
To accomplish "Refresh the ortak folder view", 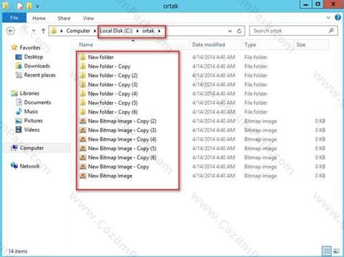I will (239, 31).
